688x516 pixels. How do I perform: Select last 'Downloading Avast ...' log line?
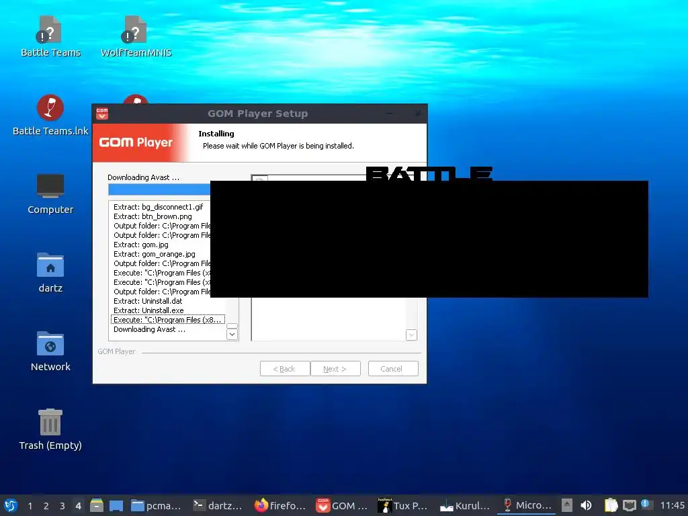[x=149, y=329]
